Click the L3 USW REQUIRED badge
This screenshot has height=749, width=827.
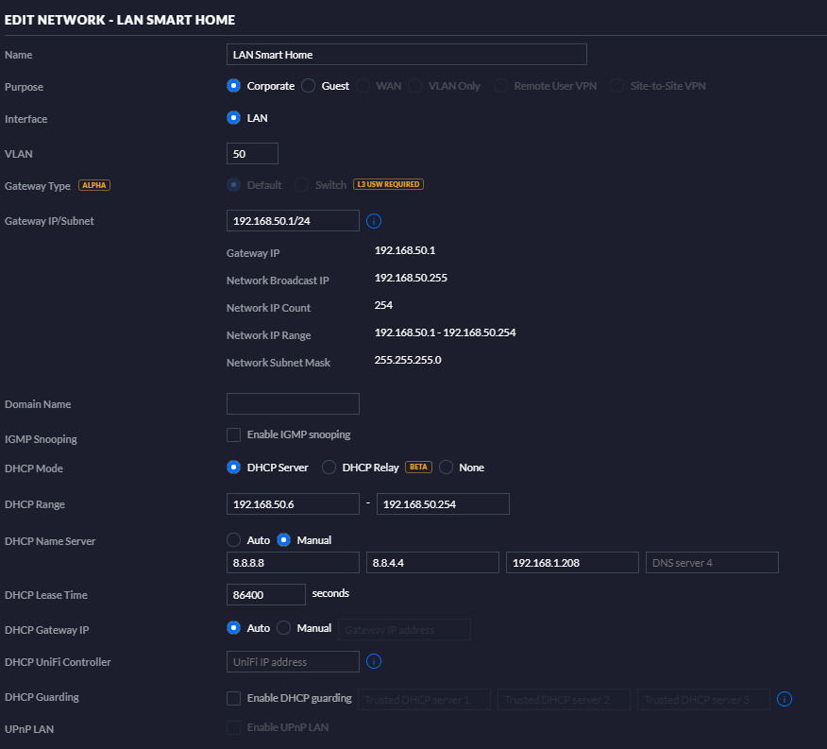[388, 184]
